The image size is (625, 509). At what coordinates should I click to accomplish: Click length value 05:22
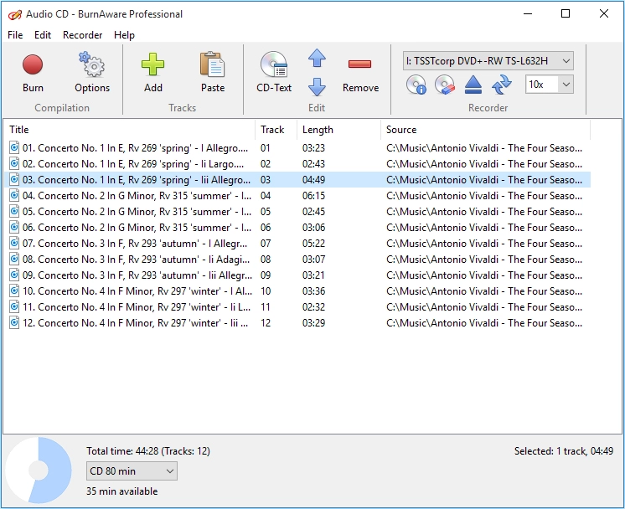point(313,244)
